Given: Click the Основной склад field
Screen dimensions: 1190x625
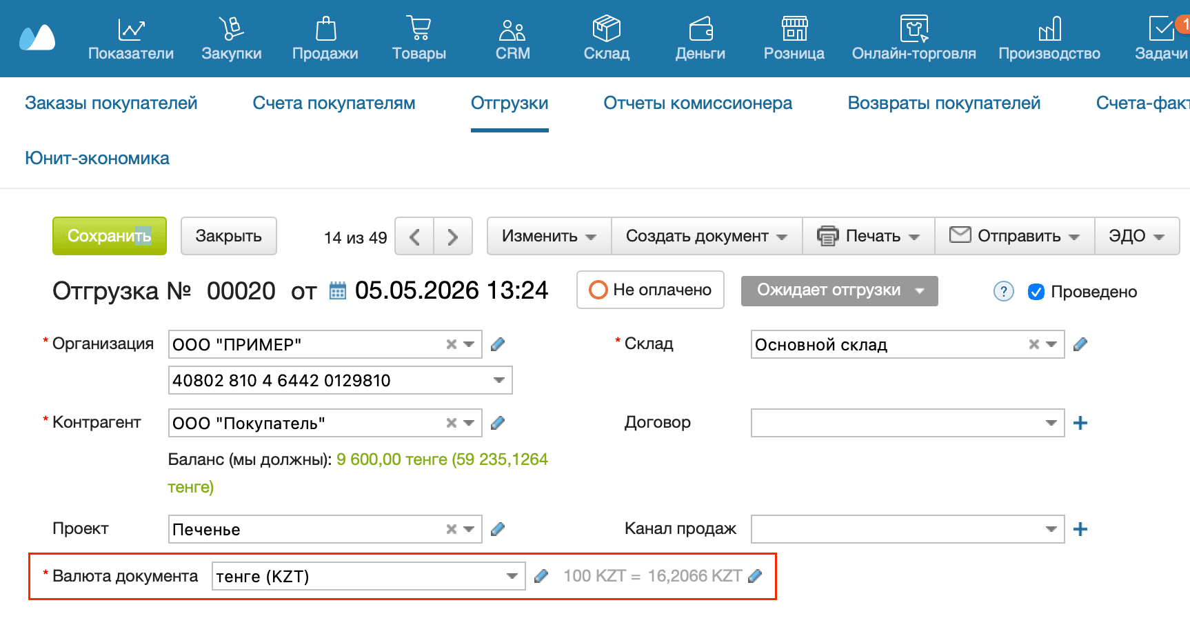Looking at the screenshot, I should coord(907,344).
